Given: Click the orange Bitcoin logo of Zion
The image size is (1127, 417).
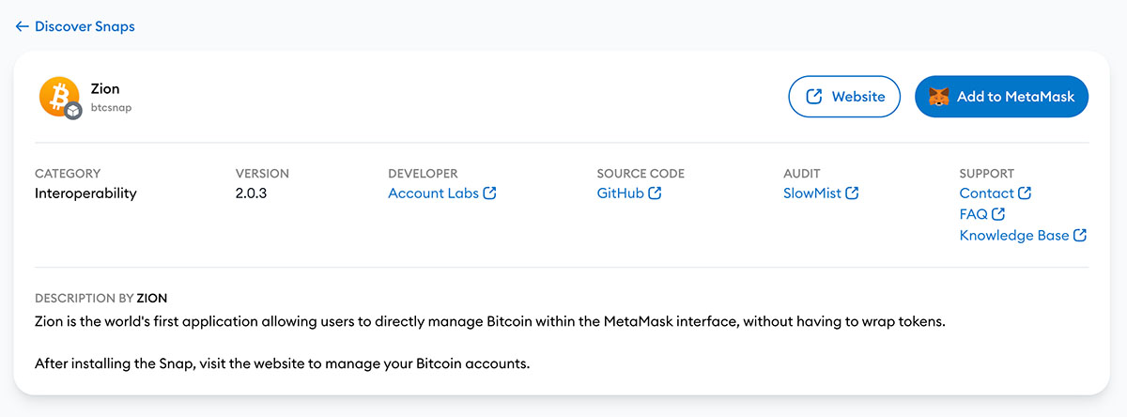Looking at the screenshot, I should point(59,96).
